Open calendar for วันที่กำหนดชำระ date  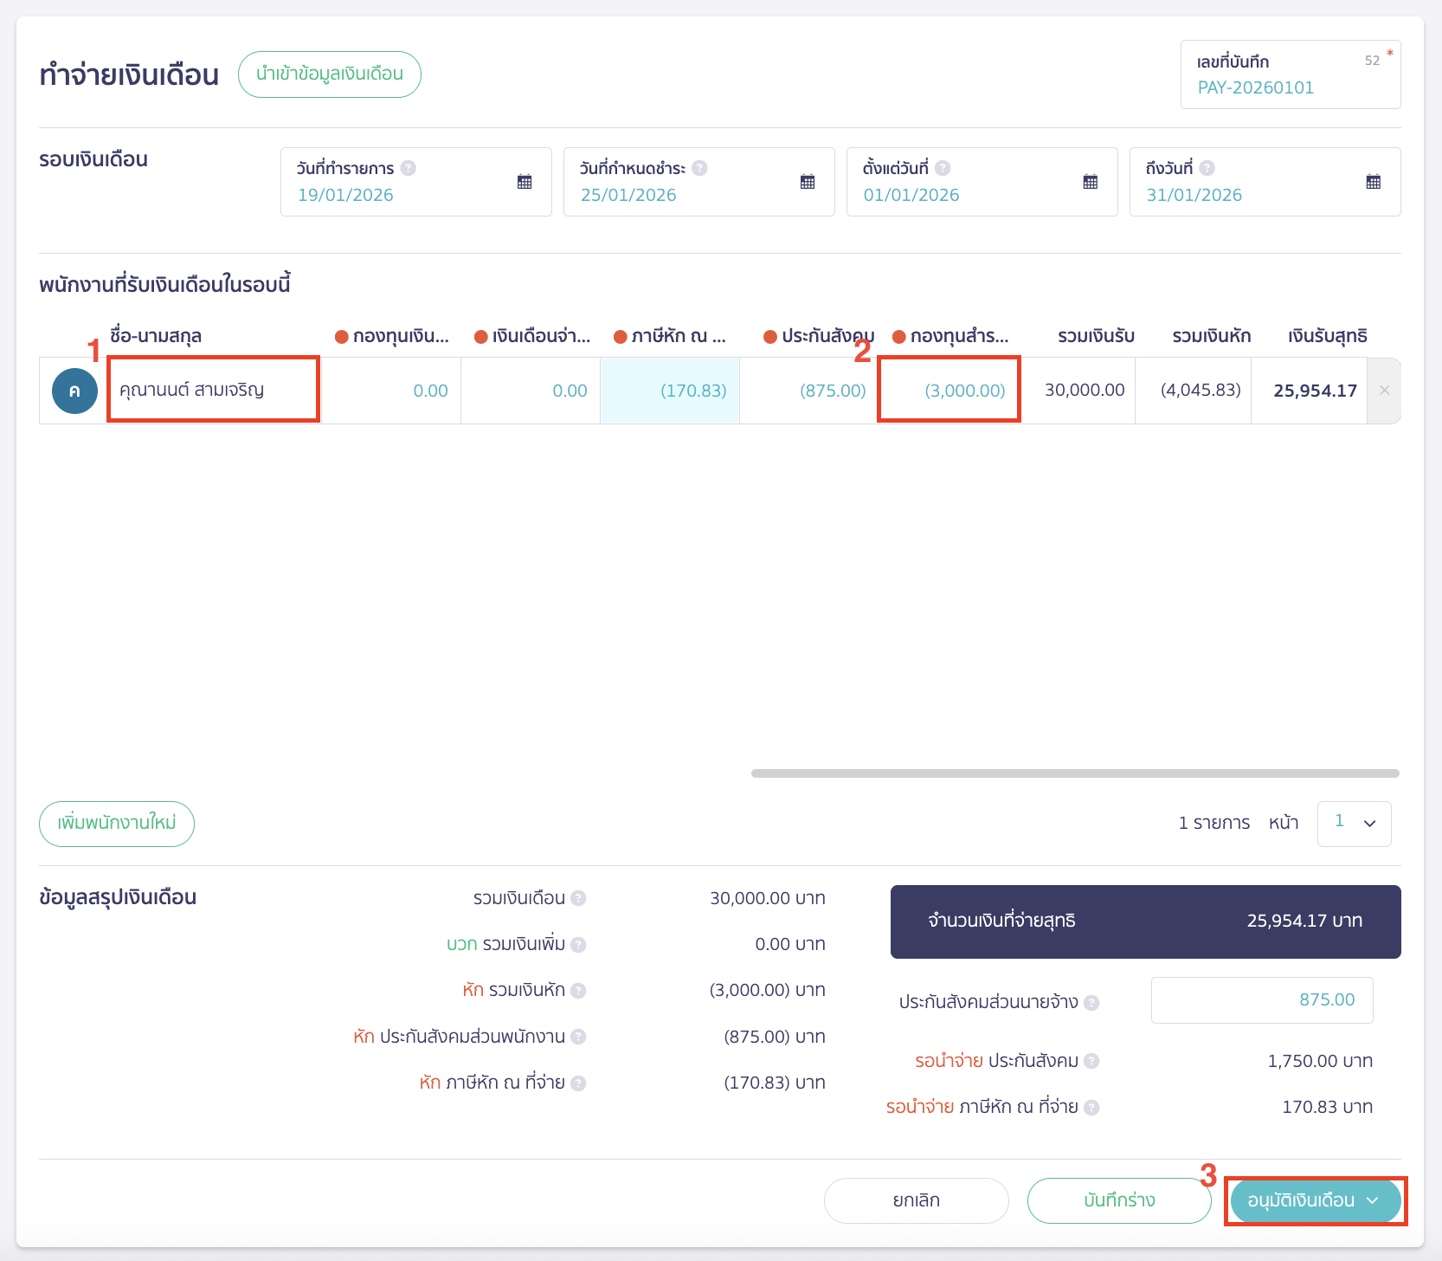808,182
